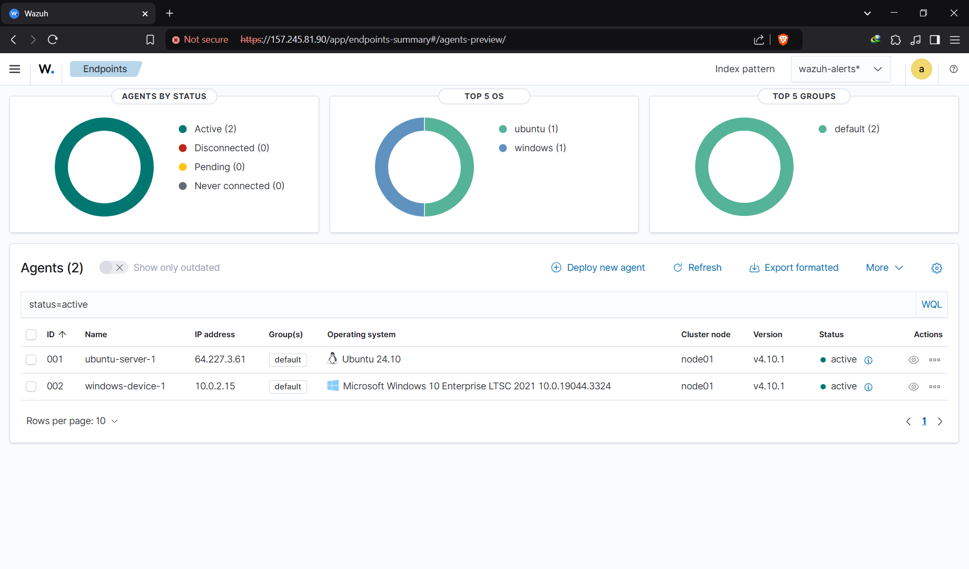Click default group badge for ubuntu-server-1
969x569 pixels.
[288, 360]
